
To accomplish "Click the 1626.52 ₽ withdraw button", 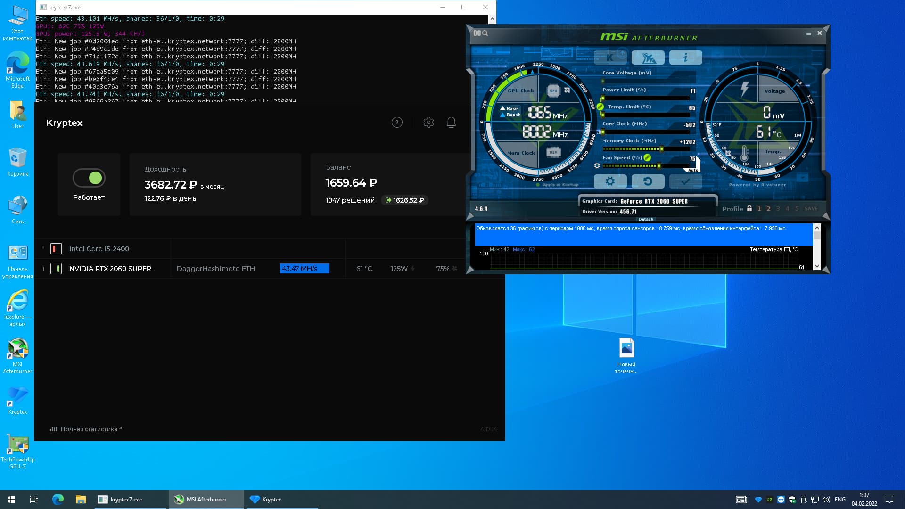I will (x=404, y=200).
